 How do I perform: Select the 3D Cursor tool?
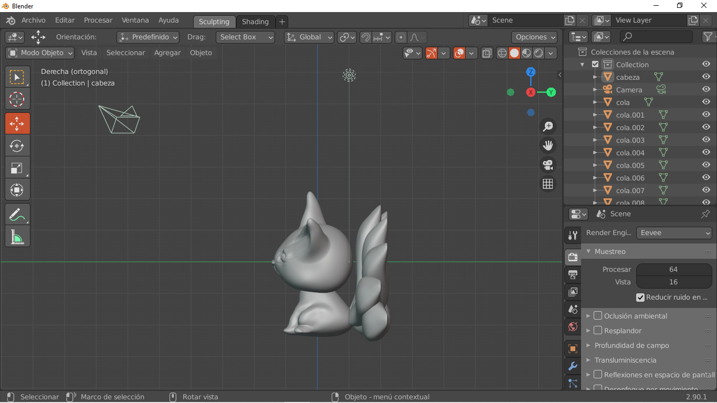pyautogui.click(x=17, y=99)
